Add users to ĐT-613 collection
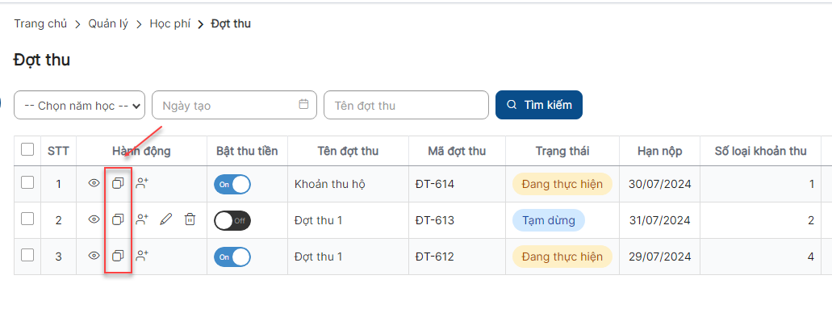 (142, 219)
